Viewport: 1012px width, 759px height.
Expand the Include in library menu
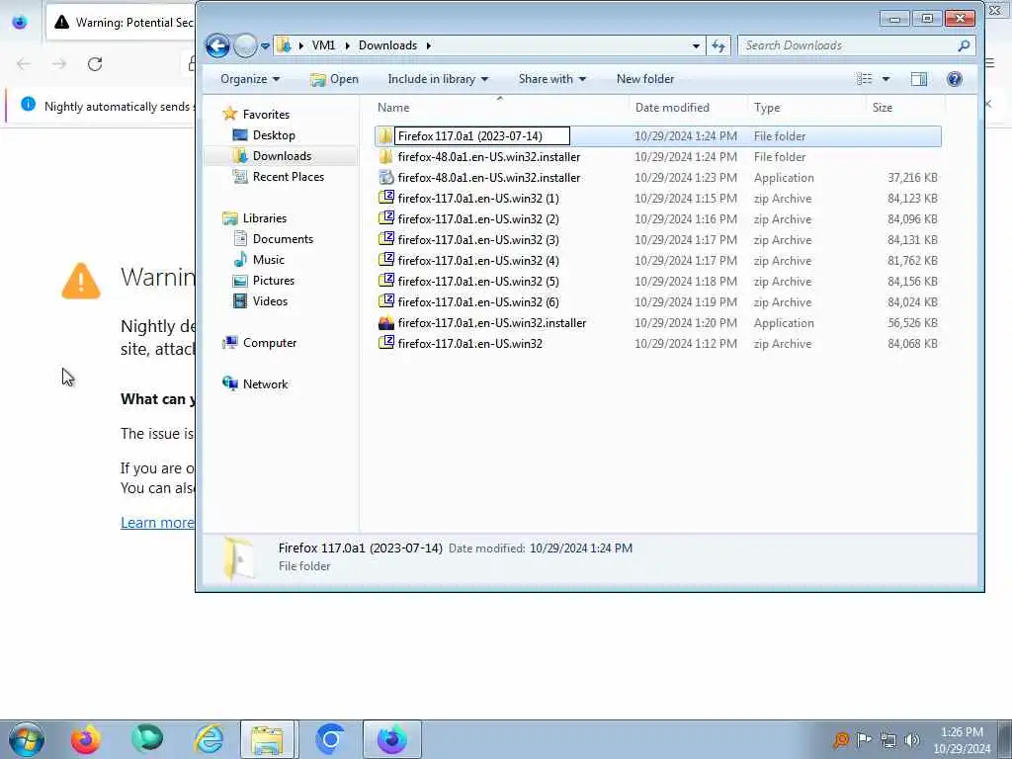(x=438, y=79)
